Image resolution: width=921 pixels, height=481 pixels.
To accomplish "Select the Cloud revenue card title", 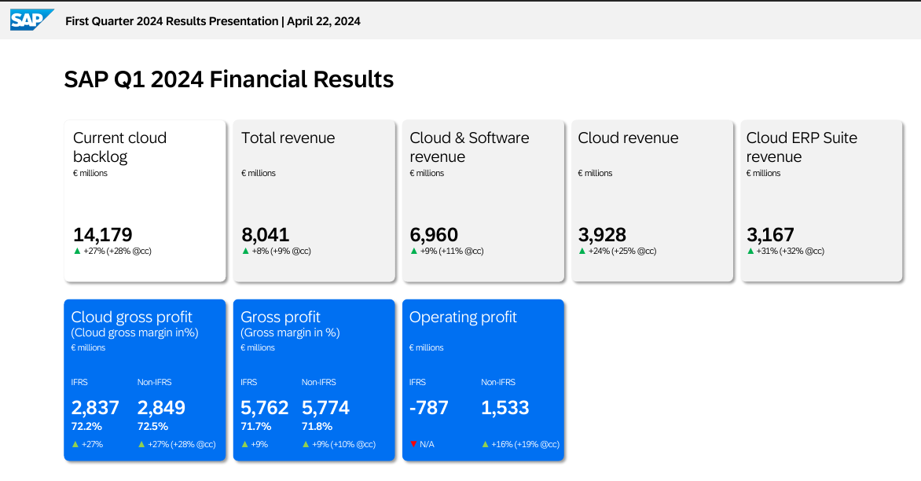I will point(628,138).
